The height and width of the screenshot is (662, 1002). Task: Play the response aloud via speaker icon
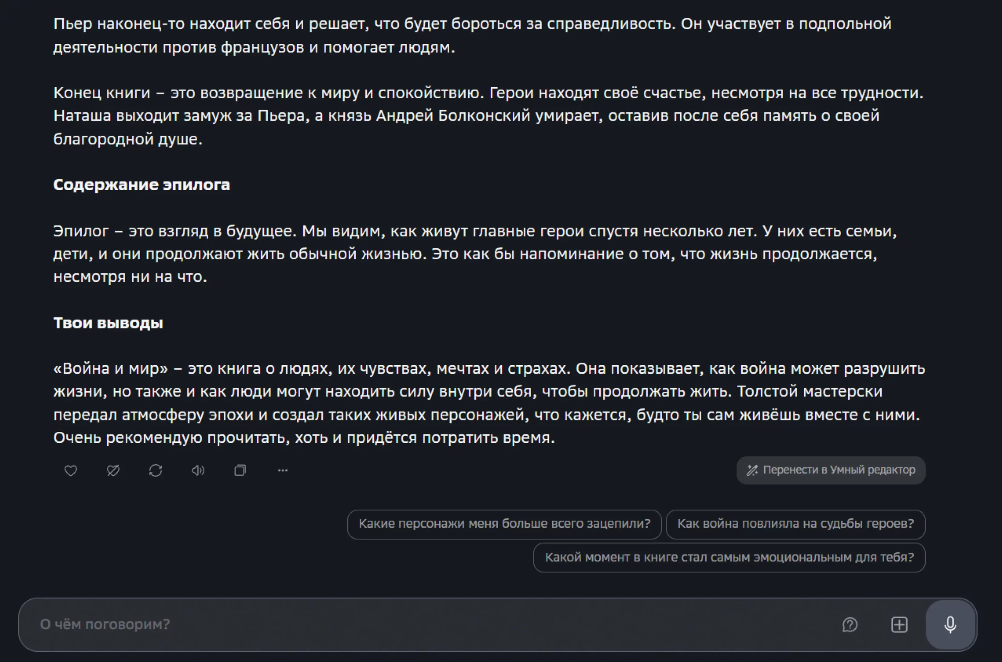point(198,470)
